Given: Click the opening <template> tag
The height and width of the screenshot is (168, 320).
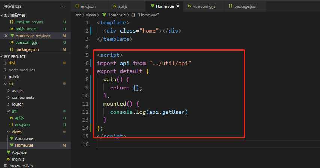Looking at the screenshot, I should pyautogui.click(x=113, y=22).
